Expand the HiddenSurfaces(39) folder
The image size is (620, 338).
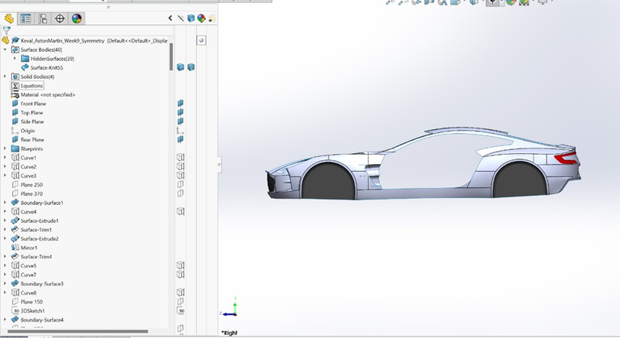click(15, 58)
